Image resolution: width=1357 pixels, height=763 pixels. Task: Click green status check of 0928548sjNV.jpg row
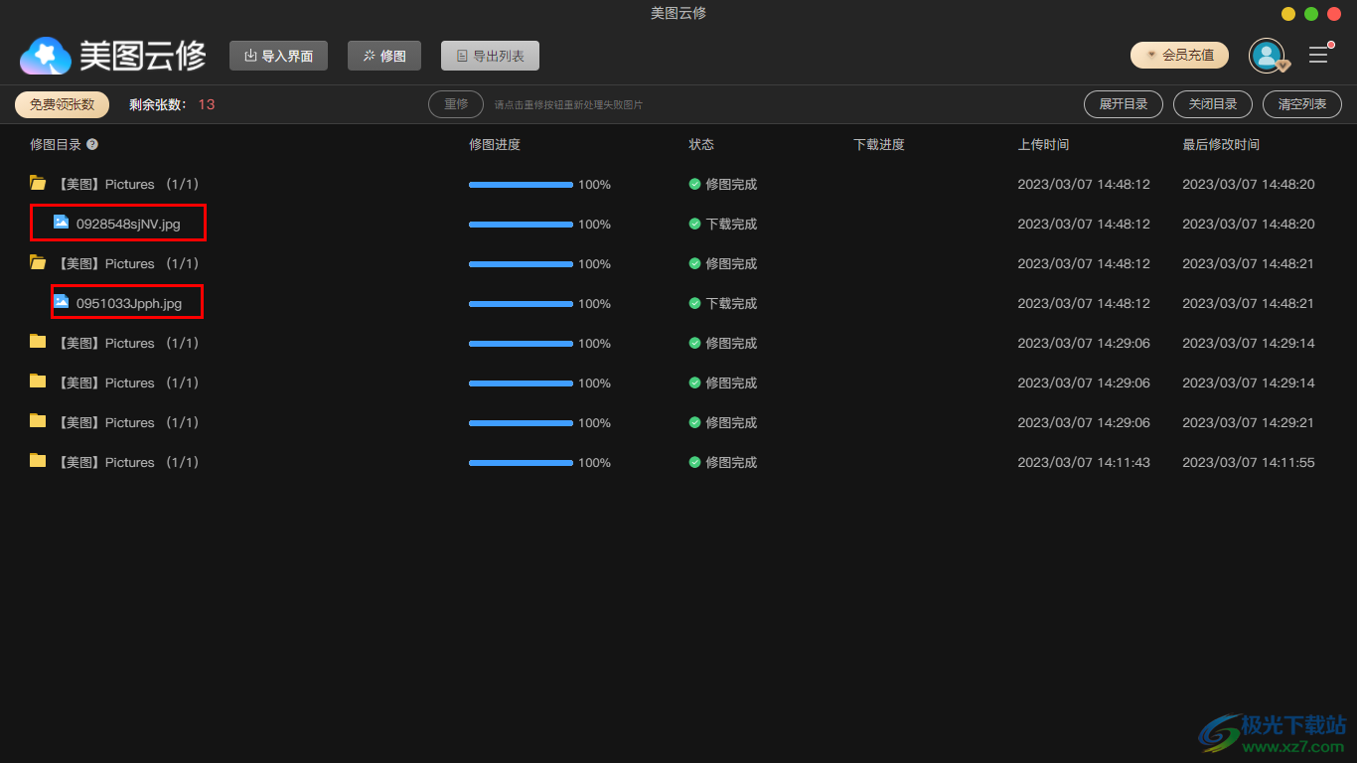coord(694,225)
